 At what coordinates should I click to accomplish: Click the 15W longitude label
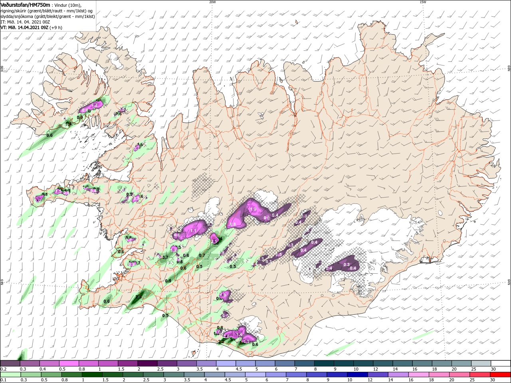click(x=423, y=2)
